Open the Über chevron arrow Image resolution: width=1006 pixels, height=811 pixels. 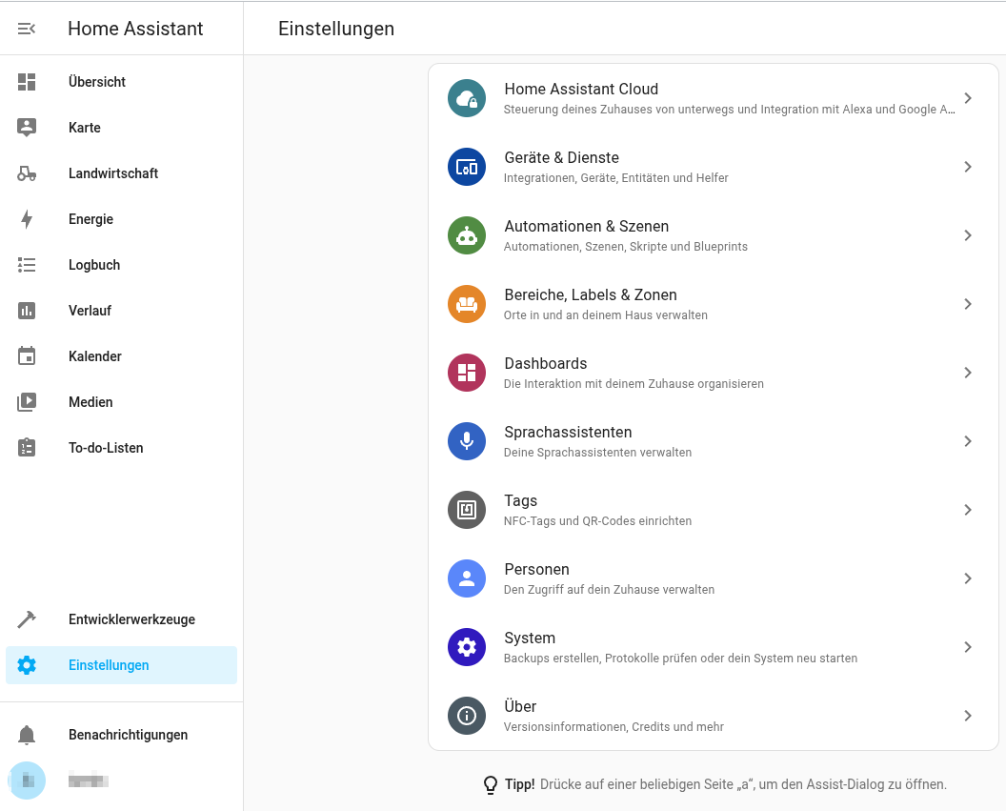(968, 716)
